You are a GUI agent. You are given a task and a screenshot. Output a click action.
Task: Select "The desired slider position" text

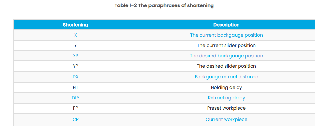coord(226,66)
